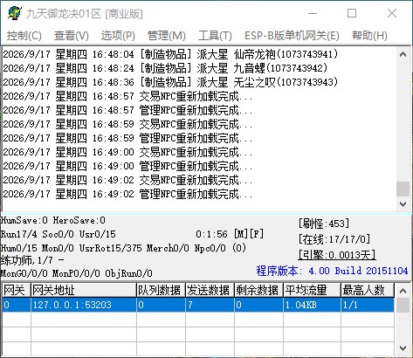Click the 队列数据 column header
Screen dimensions: 413x358
[x=162, y=290]
